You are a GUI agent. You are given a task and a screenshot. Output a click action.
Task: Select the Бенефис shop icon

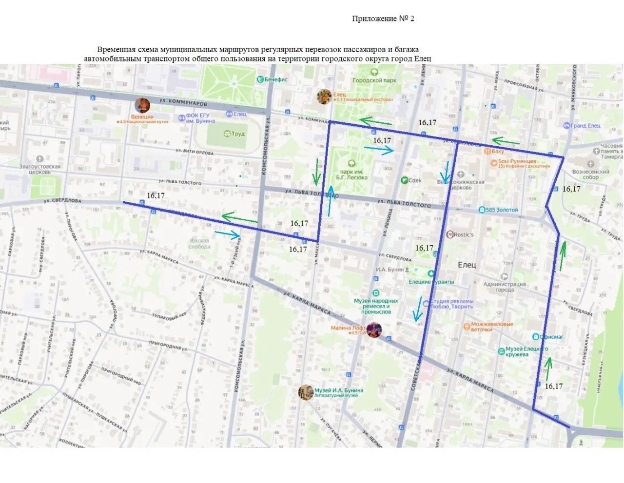pyautogui.click(x=260, y=79)
